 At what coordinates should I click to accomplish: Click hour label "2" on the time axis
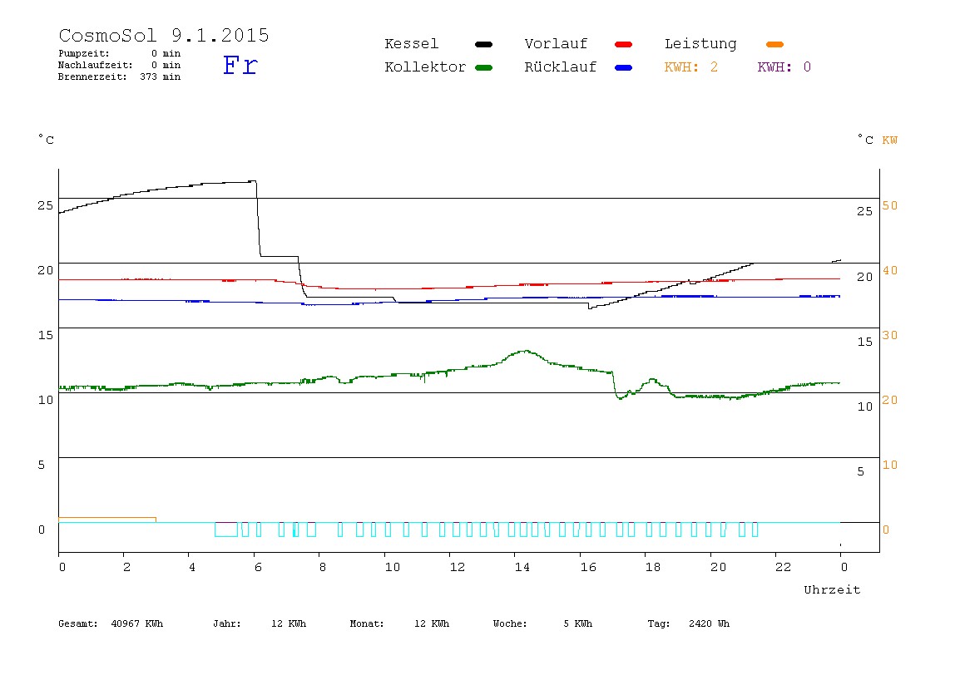coord(126,567)
